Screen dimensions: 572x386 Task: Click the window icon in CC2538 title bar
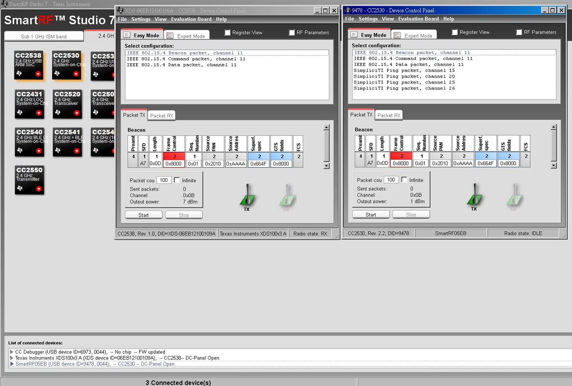(120, 10)
